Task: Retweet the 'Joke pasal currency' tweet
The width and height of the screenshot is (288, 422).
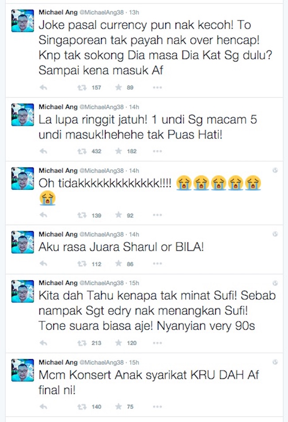Action: click(x=82, y=87)
